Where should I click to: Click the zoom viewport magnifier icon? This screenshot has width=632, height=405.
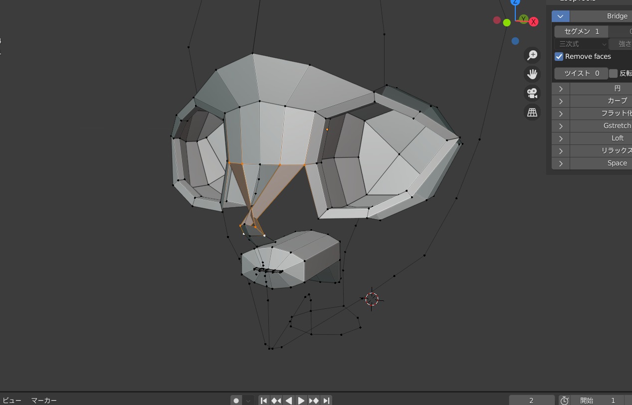(x=533, y=55)
